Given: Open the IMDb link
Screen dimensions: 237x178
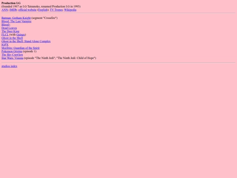Looking at the screenshot, I should [x=13, y=10].
